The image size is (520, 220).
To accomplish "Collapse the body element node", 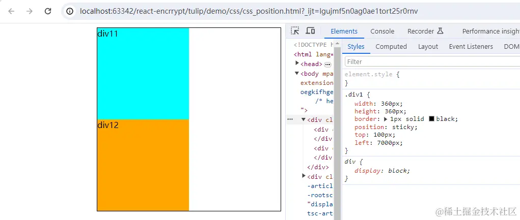I will (297, 73).
